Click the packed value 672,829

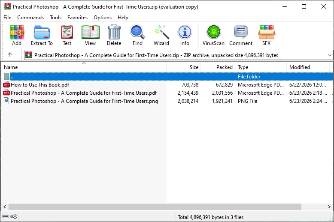coord(224,84)
